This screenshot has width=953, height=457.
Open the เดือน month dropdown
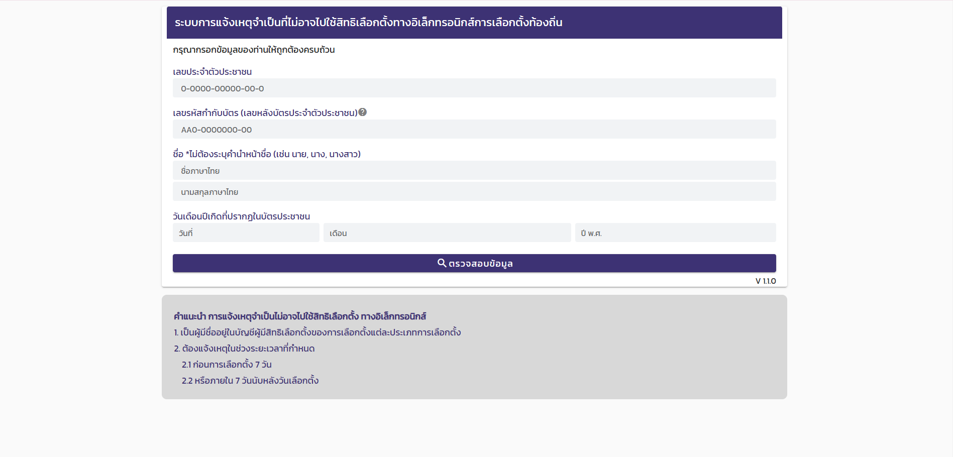[447, 233]
